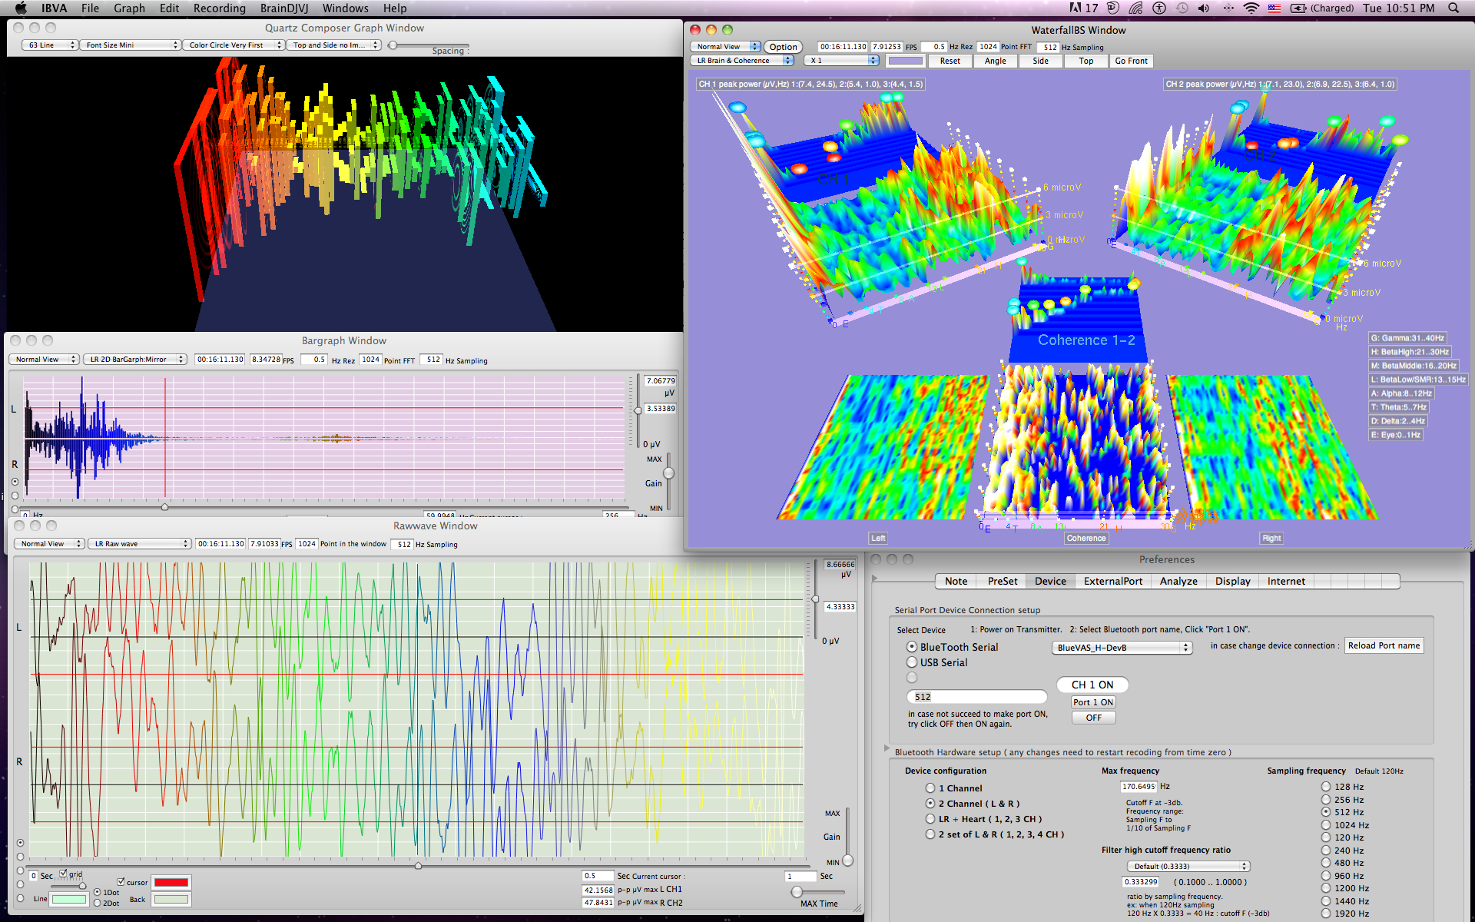Screen dimensions: 1475x922
Task: Expand Bluetooth Hardware setup disclosure triangle
Action: 887,748
